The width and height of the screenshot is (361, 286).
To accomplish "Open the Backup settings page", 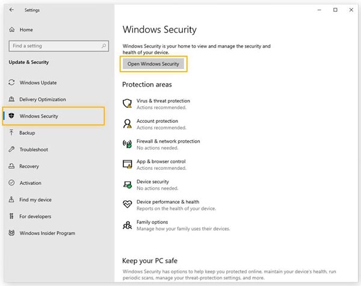I will [27, 132].
